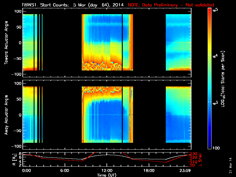Click the 10^5 label atop the color bar

(215, 9)
